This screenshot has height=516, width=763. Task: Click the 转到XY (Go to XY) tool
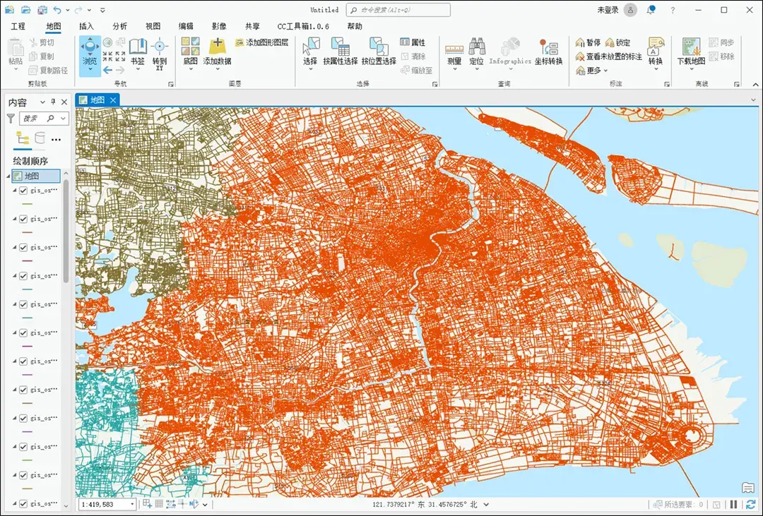(x=159, y=53)
